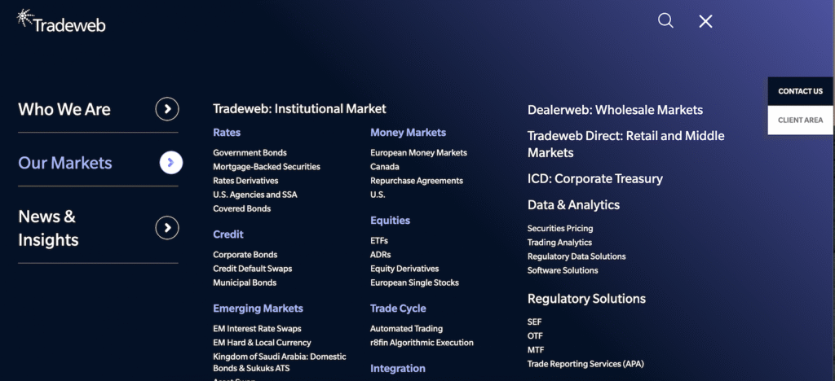The width and height of the screenshot is (835, 381).
Task: Go to Rates Derivatives
Action: click(x=245, y=181)
